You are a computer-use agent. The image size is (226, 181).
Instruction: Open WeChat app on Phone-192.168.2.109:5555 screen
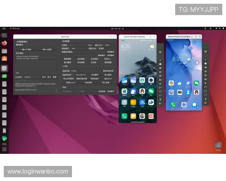click(x=151, y=91)
